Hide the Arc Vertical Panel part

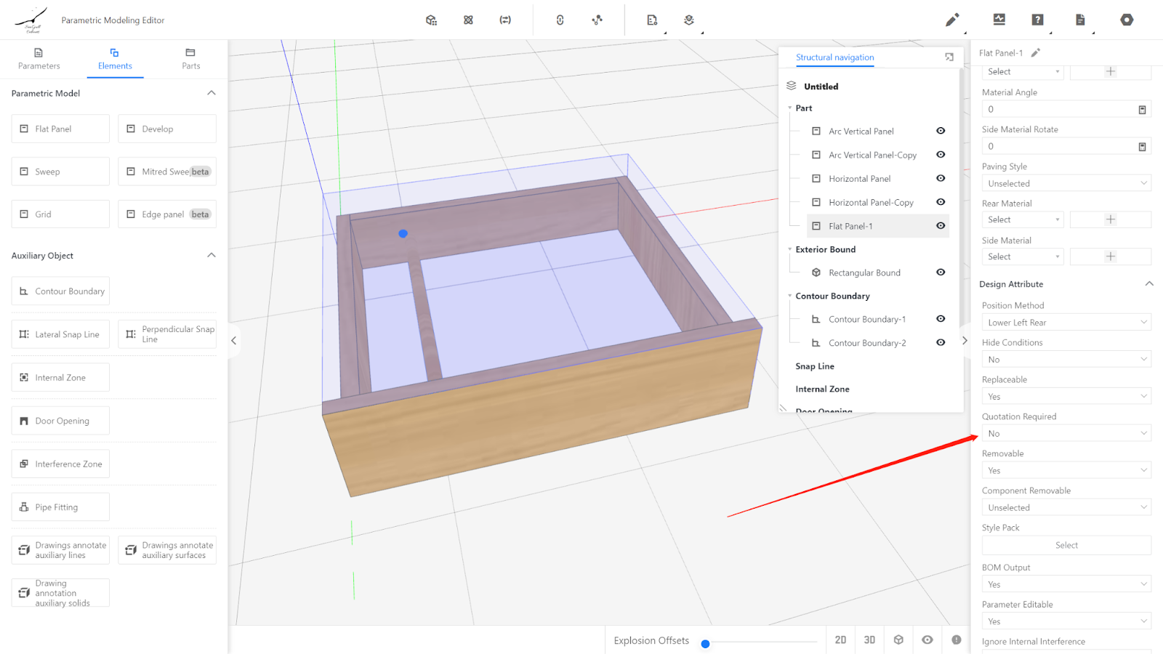click(x=941, y=131)
